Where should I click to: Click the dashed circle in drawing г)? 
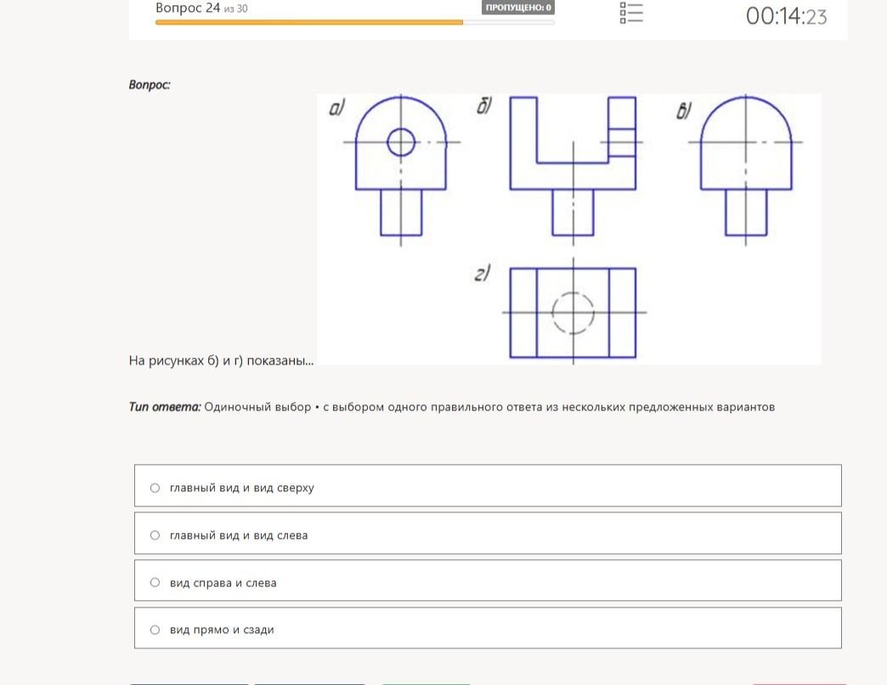pyautogui.click(x=573, y=313)
